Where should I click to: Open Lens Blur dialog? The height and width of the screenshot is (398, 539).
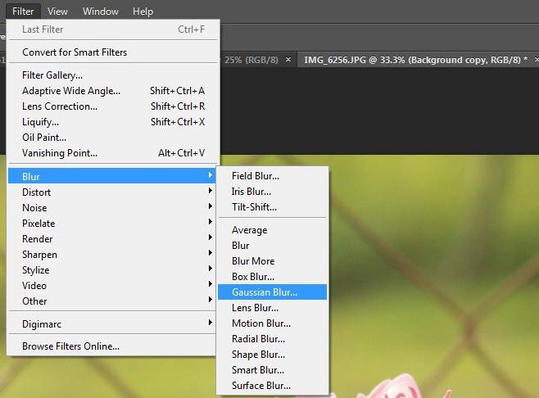(x=272, y=308)
